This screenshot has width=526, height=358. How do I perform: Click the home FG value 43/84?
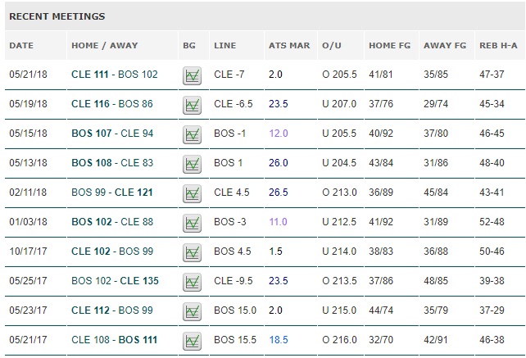[x=381, y=163]
